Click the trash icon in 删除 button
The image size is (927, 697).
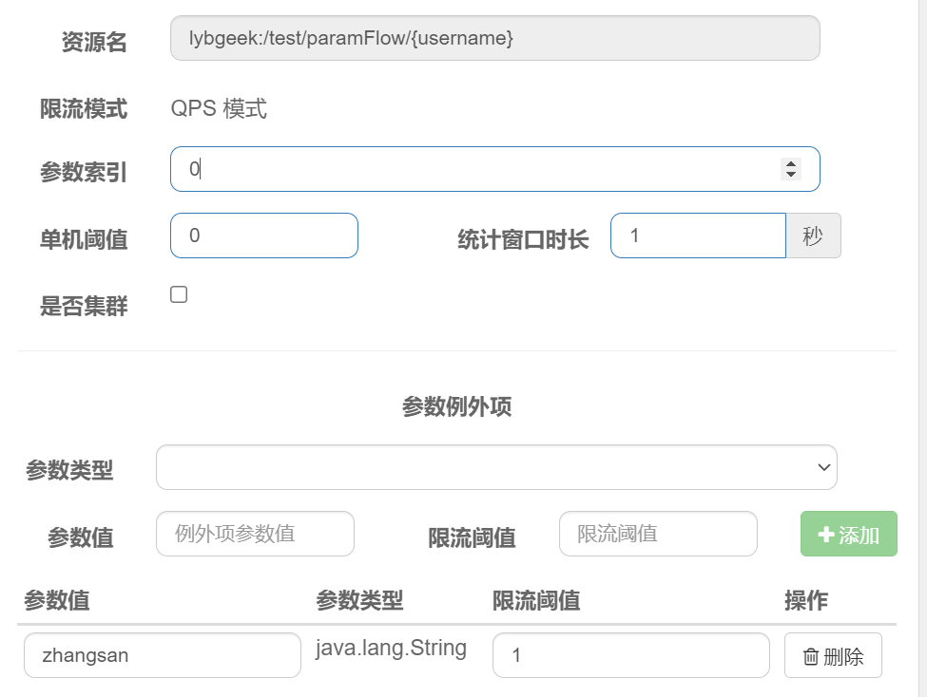coord(811,656)
